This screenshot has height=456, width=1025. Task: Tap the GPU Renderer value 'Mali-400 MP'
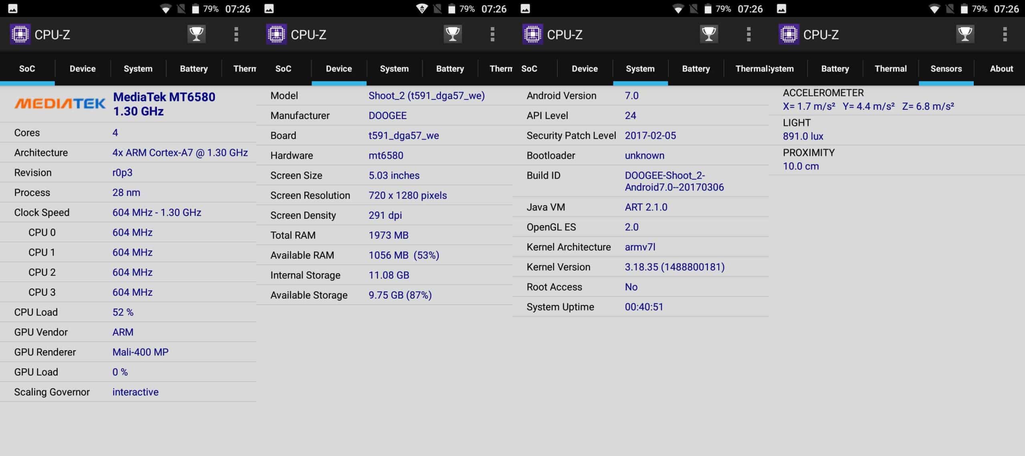tap(141, 352)
